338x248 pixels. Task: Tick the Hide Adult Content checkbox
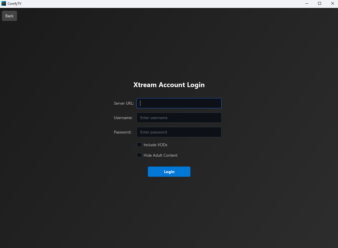click(x=139, y=155)
